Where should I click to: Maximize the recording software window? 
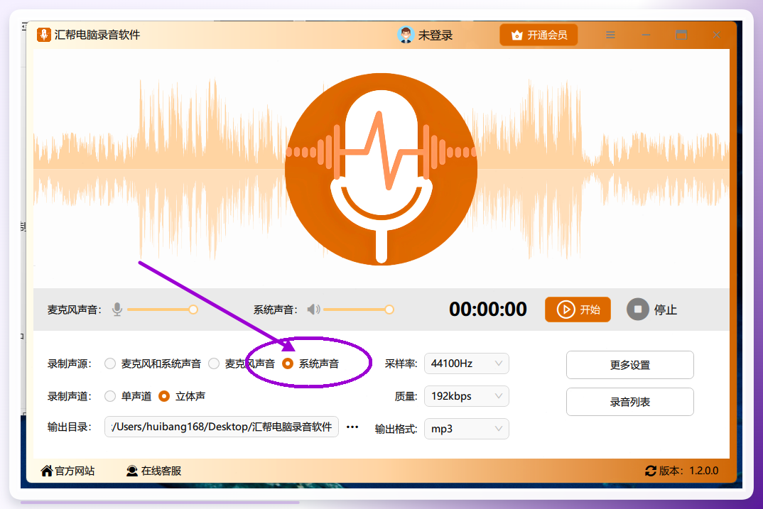pyautogui.click(x=681, y=35)
